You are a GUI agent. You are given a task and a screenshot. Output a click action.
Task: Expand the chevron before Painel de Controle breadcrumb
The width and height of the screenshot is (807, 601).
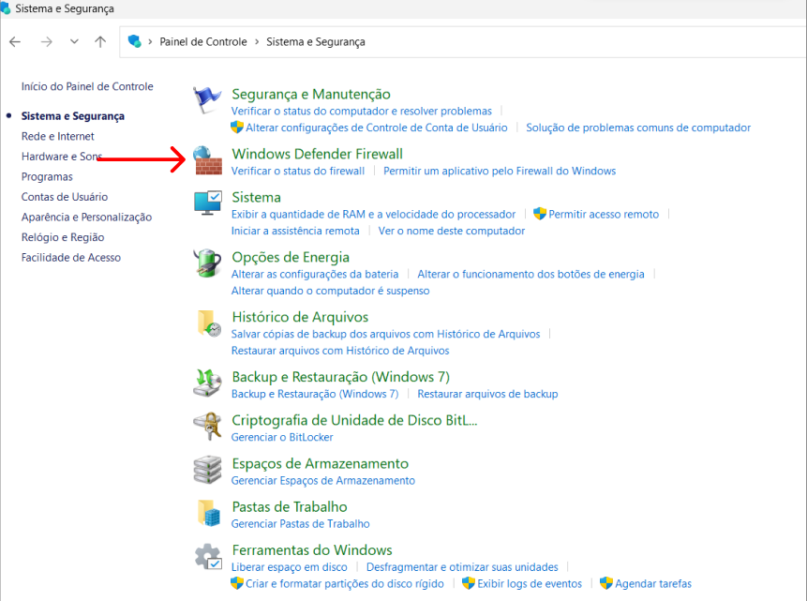coord(150,42)
